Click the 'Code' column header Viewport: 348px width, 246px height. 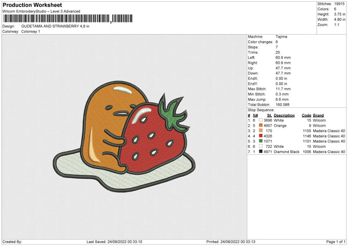[x=306, y=115]
